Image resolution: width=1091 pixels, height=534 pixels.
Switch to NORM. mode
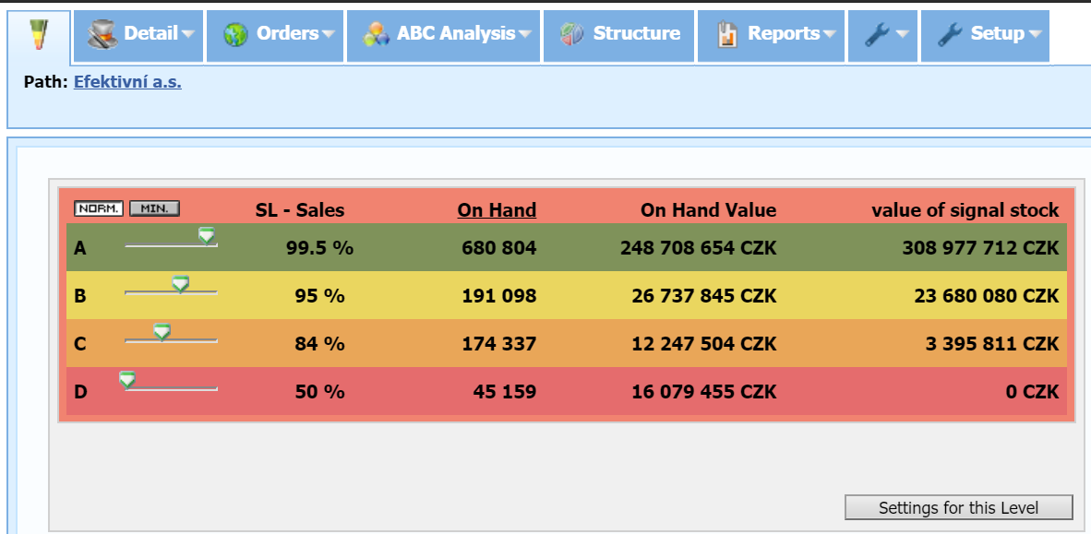[99, 208]
